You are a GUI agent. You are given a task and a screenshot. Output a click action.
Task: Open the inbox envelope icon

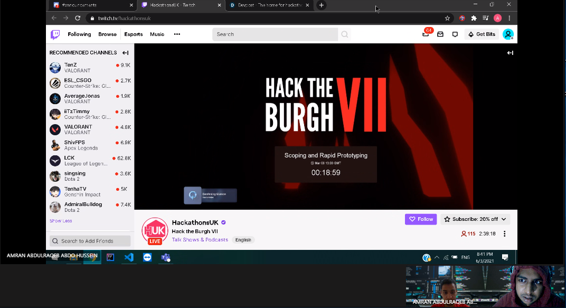[440, 34]
